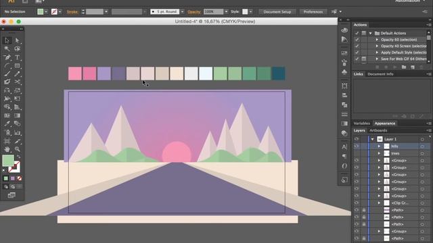Select the Selection (black arrow) tool

pos(7,40)
